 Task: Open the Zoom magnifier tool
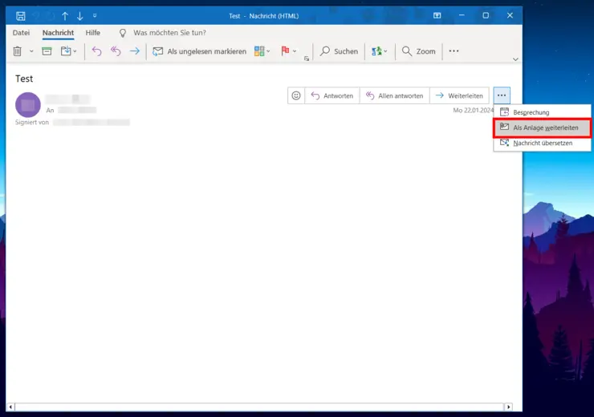click(418, 51)
